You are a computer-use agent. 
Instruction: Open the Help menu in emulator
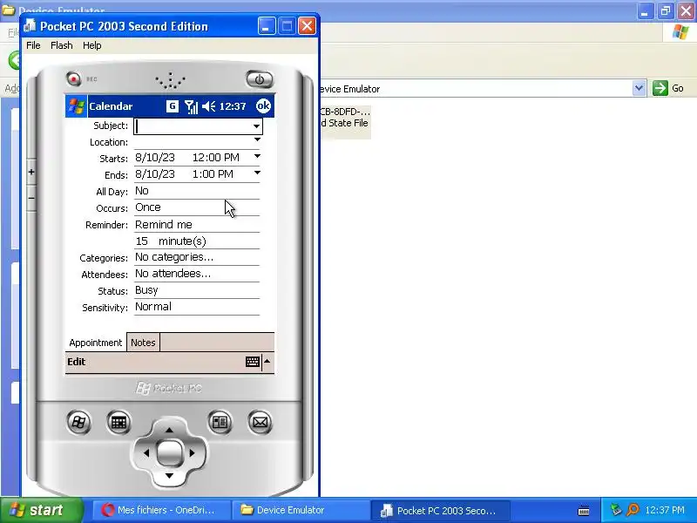[92, 45]
